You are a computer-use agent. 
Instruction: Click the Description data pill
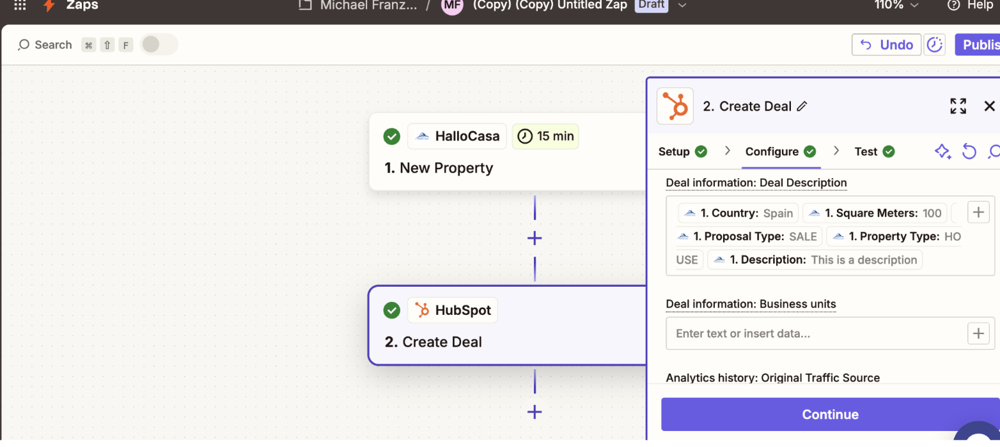point(815,260)
